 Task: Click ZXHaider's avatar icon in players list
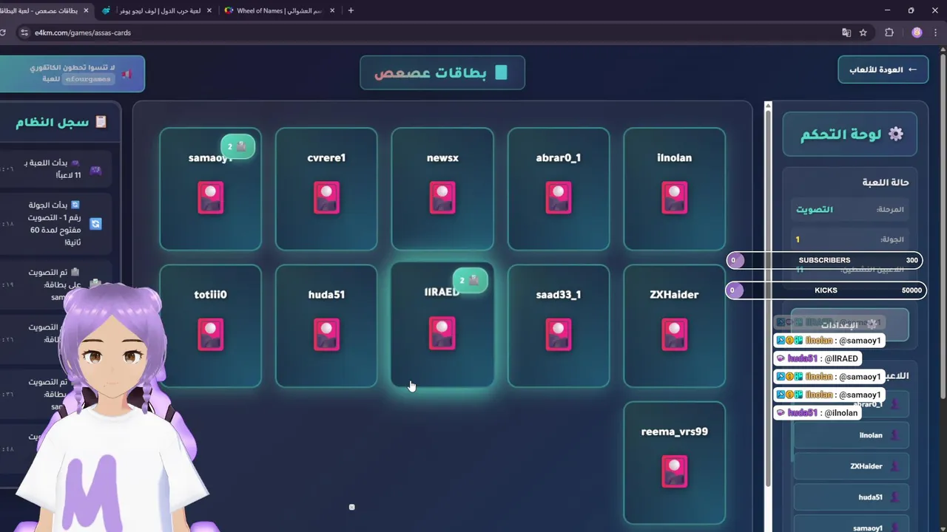point(894,466)
